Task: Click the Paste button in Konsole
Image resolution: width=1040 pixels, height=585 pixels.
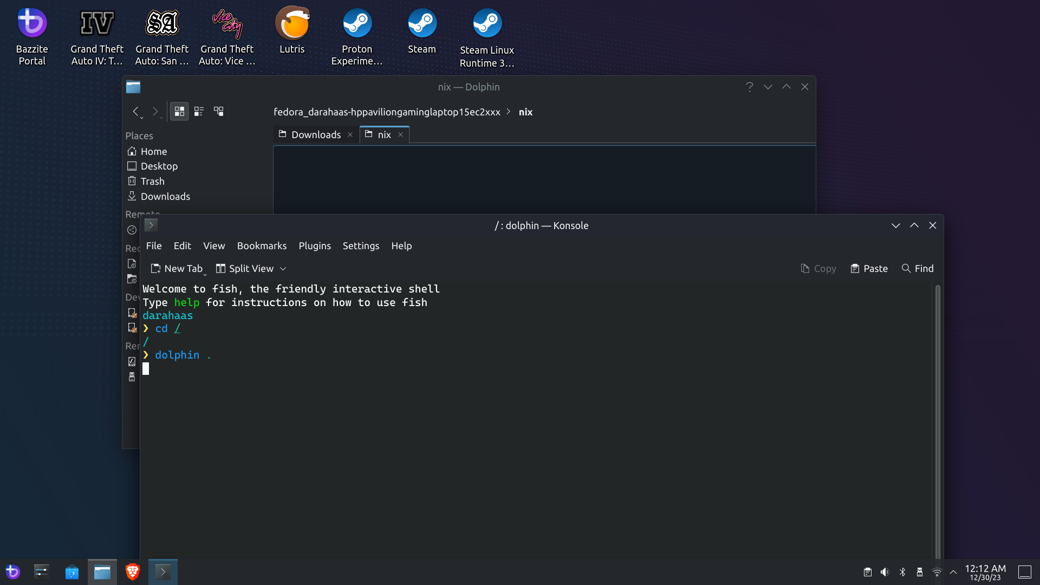Action: click(x=869, y=269)
